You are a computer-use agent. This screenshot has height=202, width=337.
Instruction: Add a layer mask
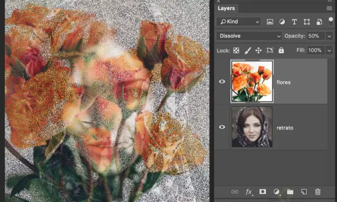pyautogui.click(x=262, y=191)
